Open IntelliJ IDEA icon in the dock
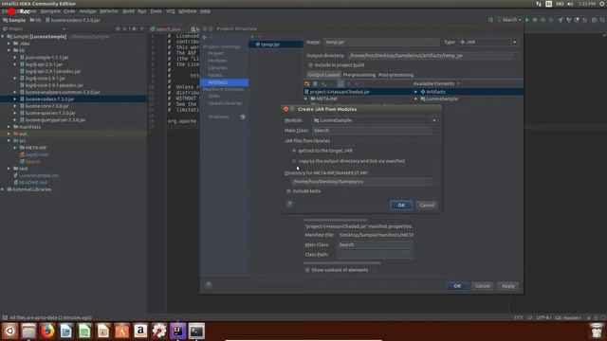607x341 pixels. pos(177,332)
